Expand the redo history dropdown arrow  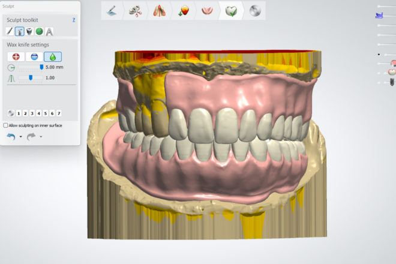click(41, 137)
